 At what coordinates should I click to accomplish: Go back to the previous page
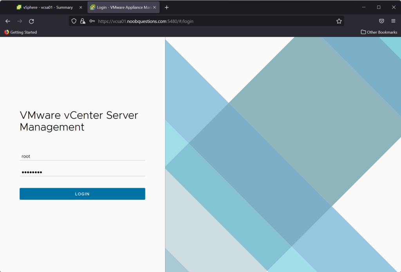pos(8,21)
